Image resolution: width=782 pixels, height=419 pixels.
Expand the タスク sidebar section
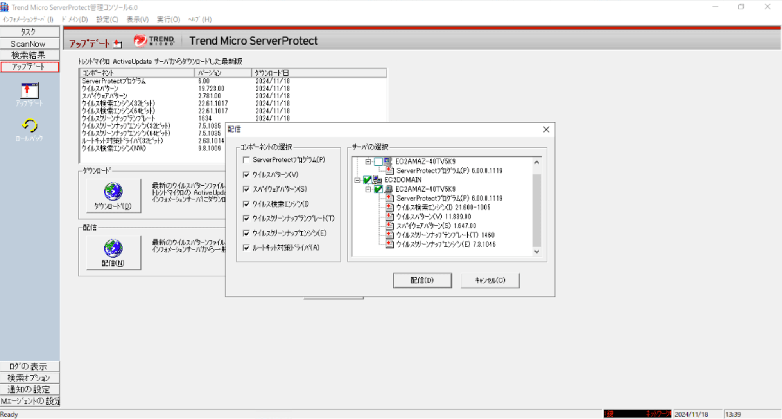point(30,32)
